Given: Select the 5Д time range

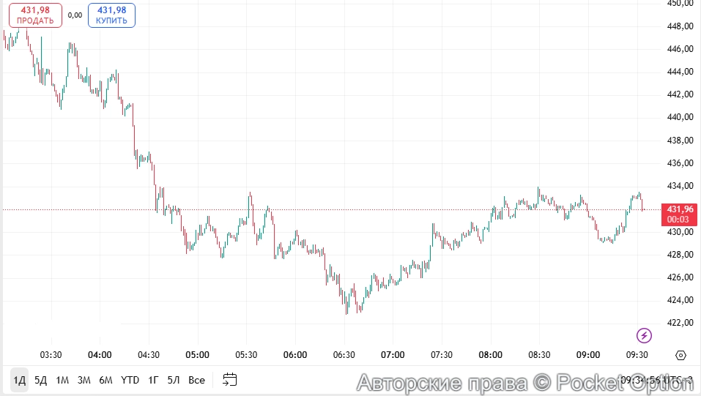Looking at the screenshot, I should coord(41,380).
